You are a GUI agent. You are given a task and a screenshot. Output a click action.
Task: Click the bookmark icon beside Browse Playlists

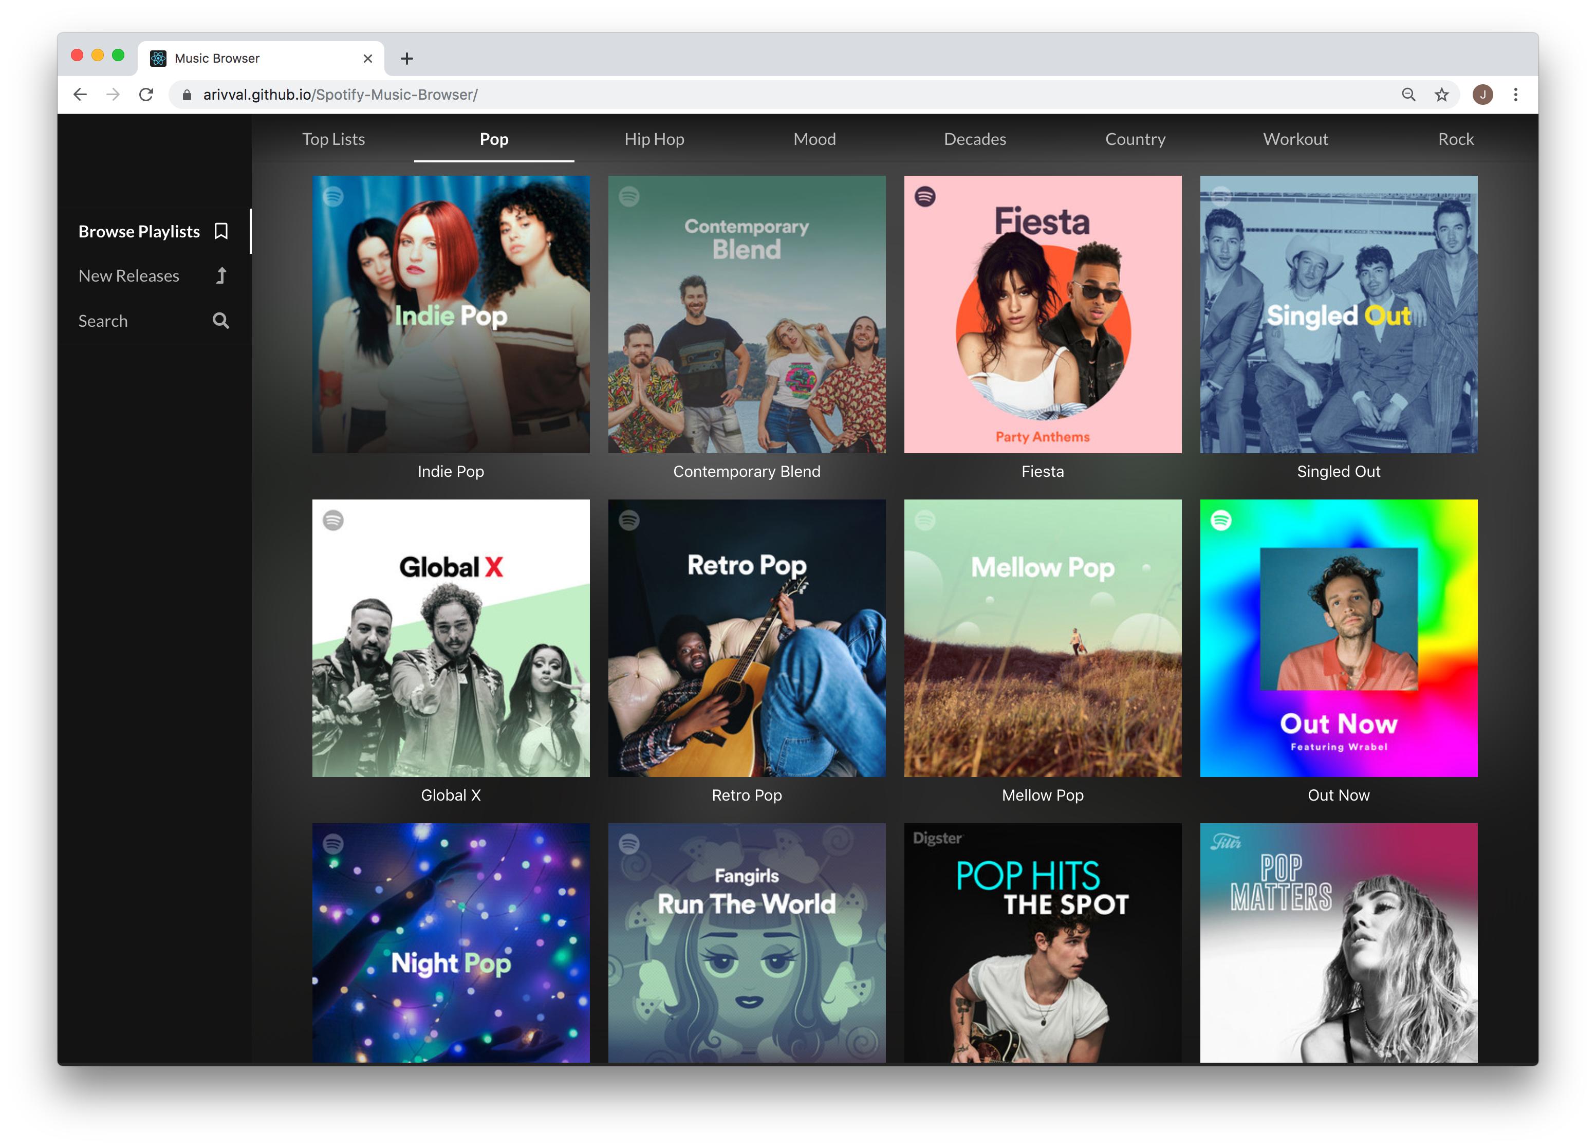tap(221, 232)
